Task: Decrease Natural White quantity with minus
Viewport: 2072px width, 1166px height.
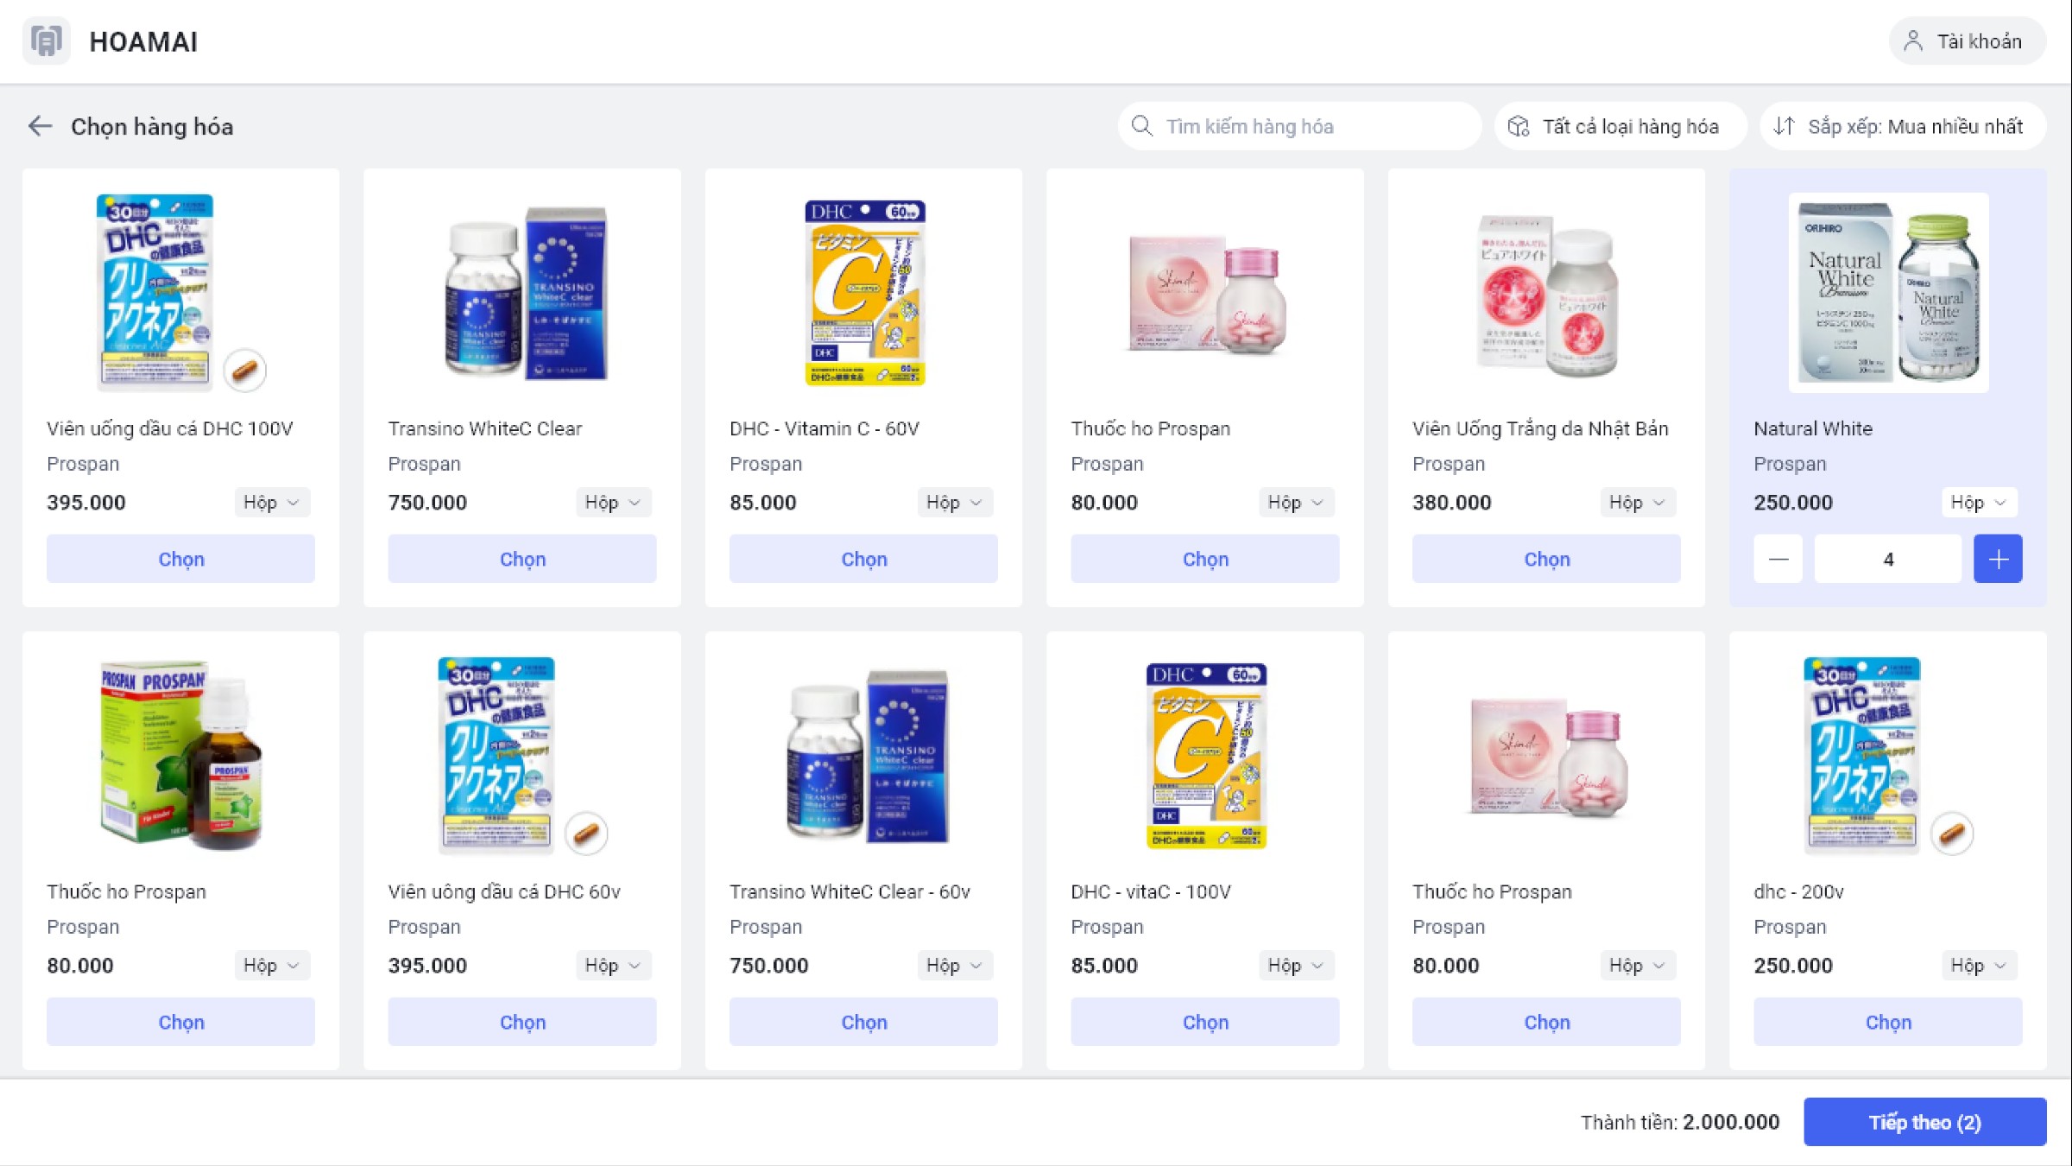Action: coord(1778,559)
